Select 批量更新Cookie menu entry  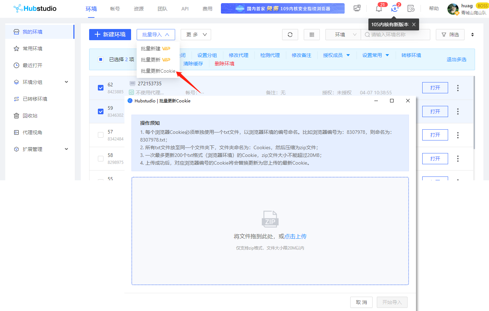coord(158,71)
